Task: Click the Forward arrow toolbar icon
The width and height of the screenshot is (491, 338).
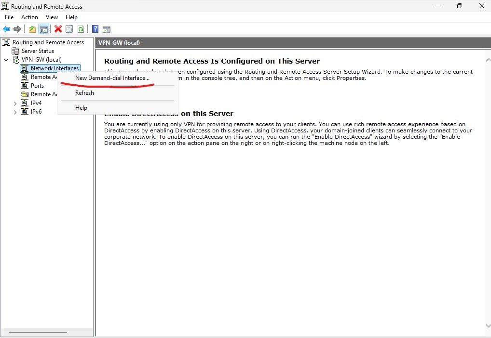Action: (x=17, y=29)
